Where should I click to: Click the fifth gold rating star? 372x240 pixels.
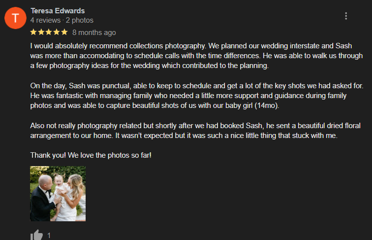click(64, 33)
